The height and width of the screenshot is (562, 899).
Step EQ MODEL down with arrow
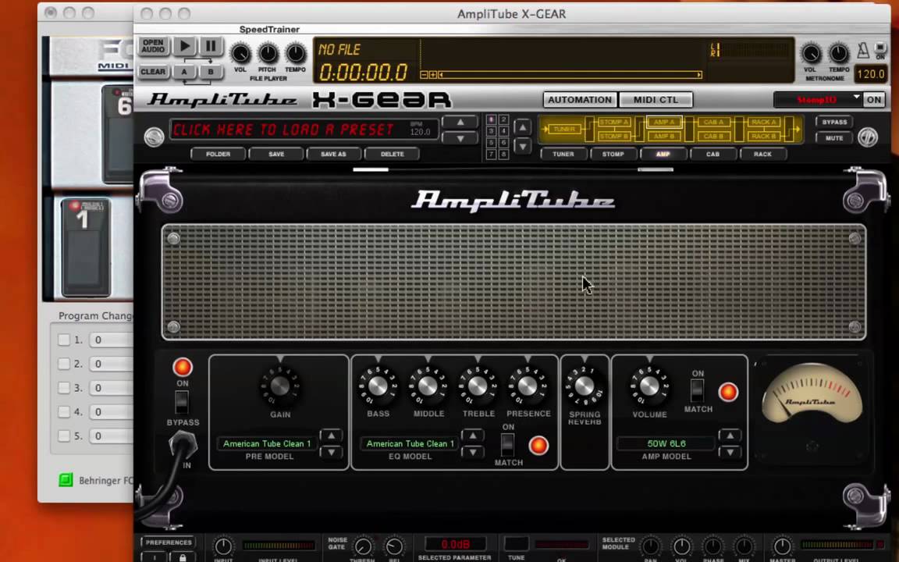click(472, 452)
